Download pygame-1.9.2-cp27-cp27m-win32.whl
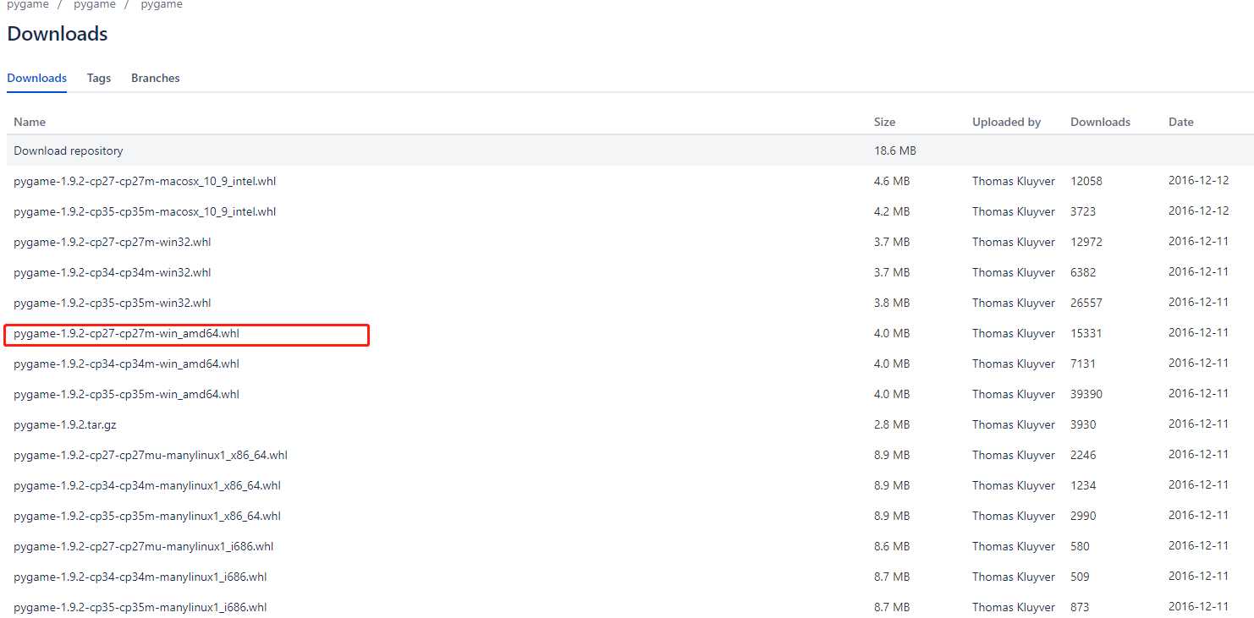Screen dimensions: 1254x618 pyautogui.click(x=113, y=242)
